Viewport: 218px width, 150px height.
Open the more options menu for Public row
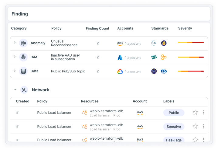coord(203,113)
